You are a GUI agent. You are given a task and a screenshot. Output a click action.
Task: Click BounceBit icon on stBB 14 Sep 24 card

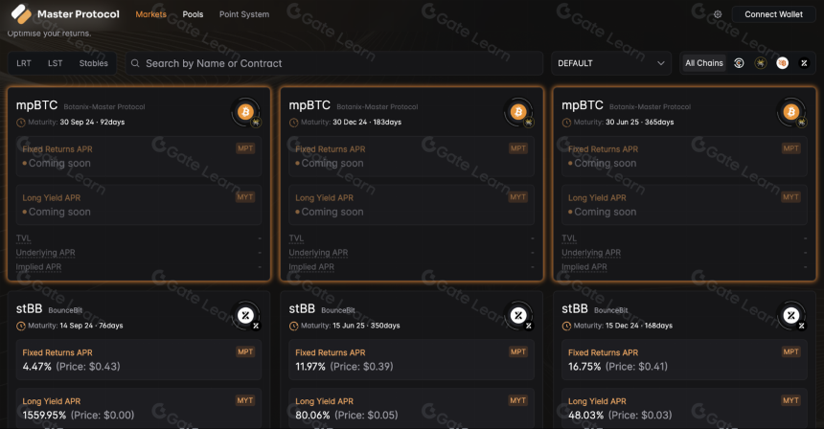coord(245,315)
